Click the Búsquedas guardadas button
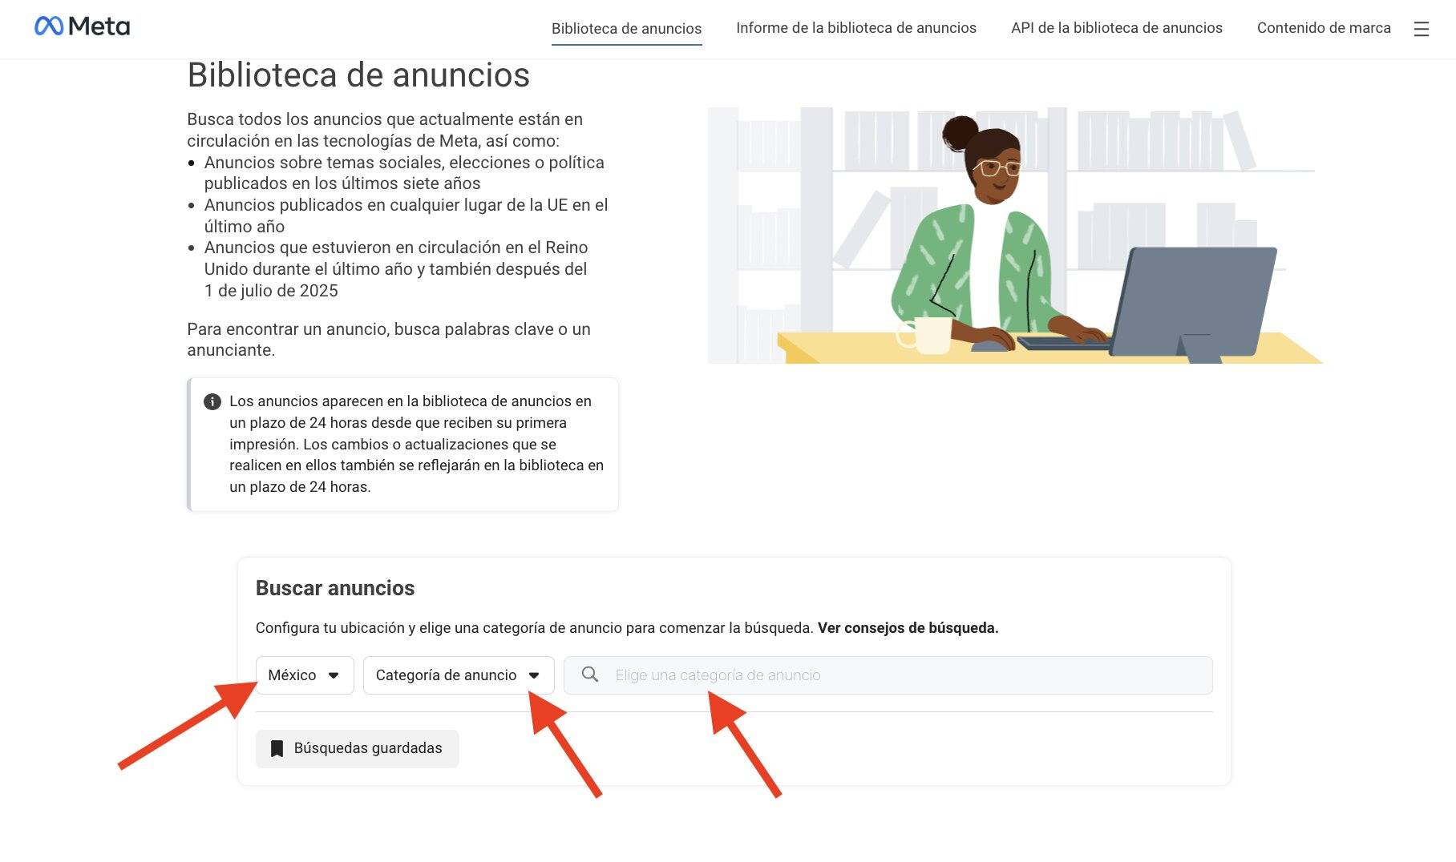 tap(358, 748)
